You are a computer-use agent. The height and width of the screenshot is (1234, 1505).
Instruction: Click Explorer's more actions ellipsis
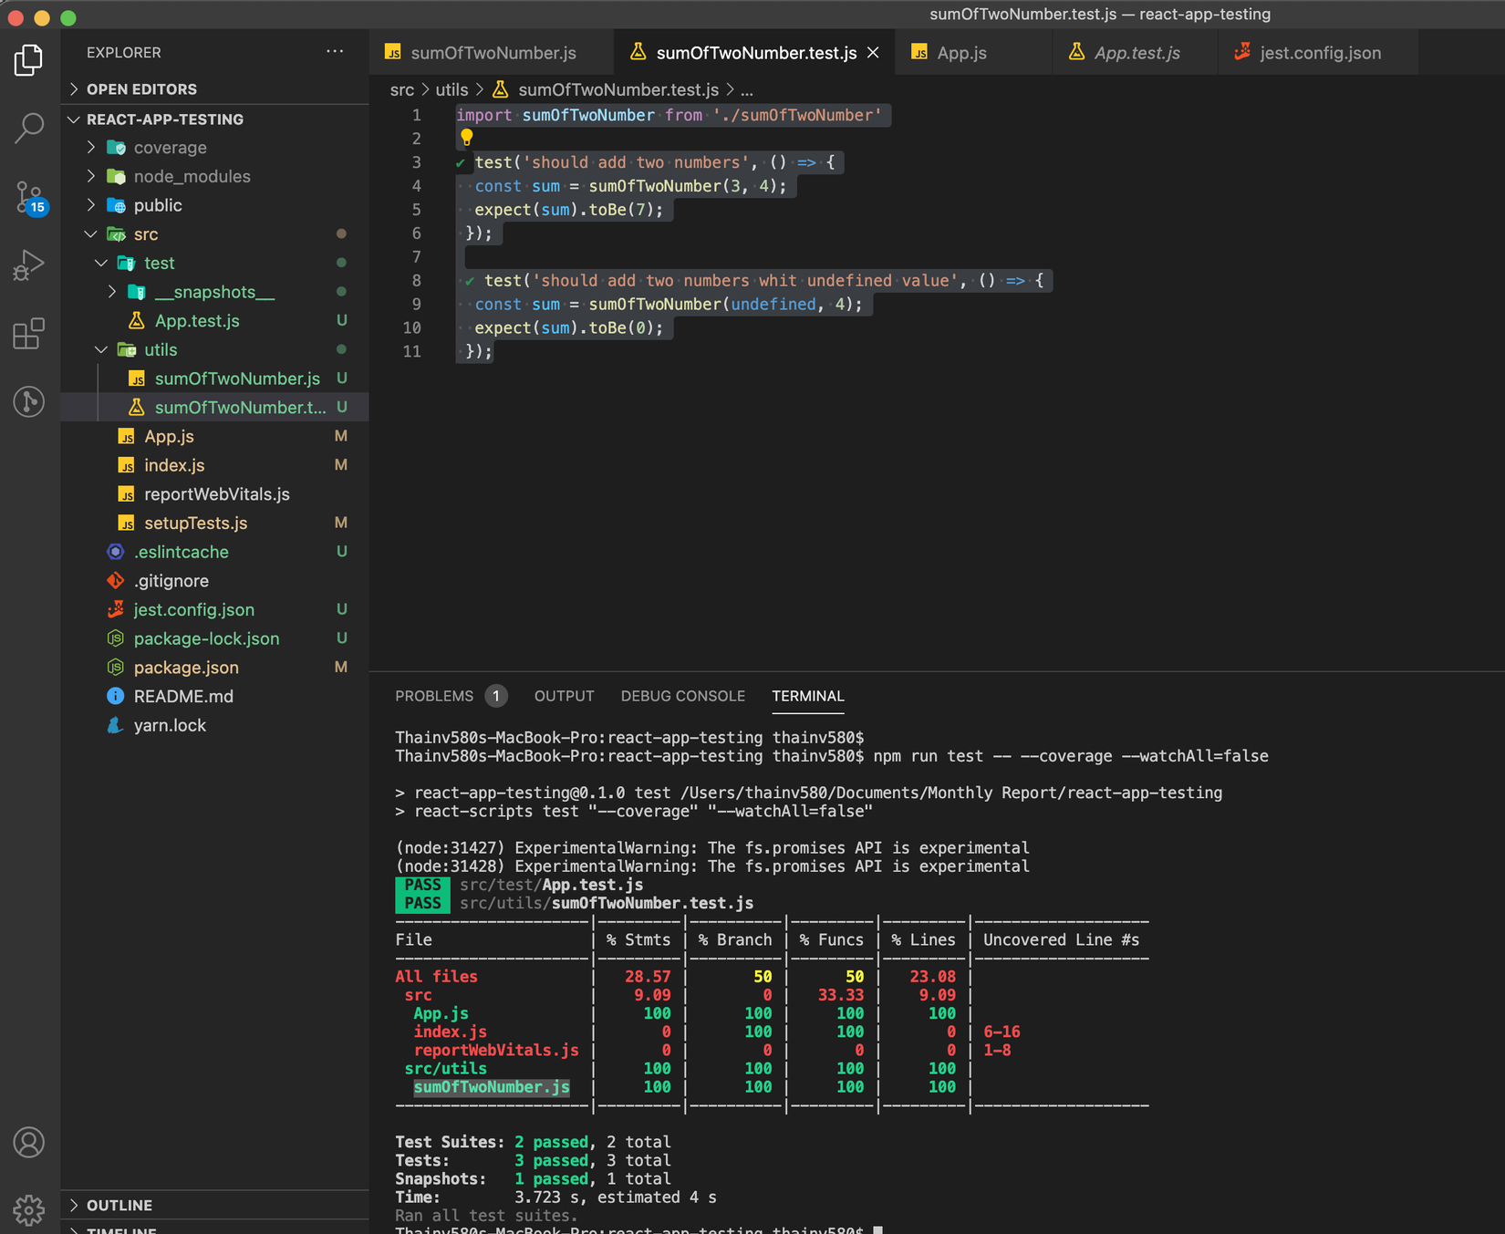tap(335, 52)
